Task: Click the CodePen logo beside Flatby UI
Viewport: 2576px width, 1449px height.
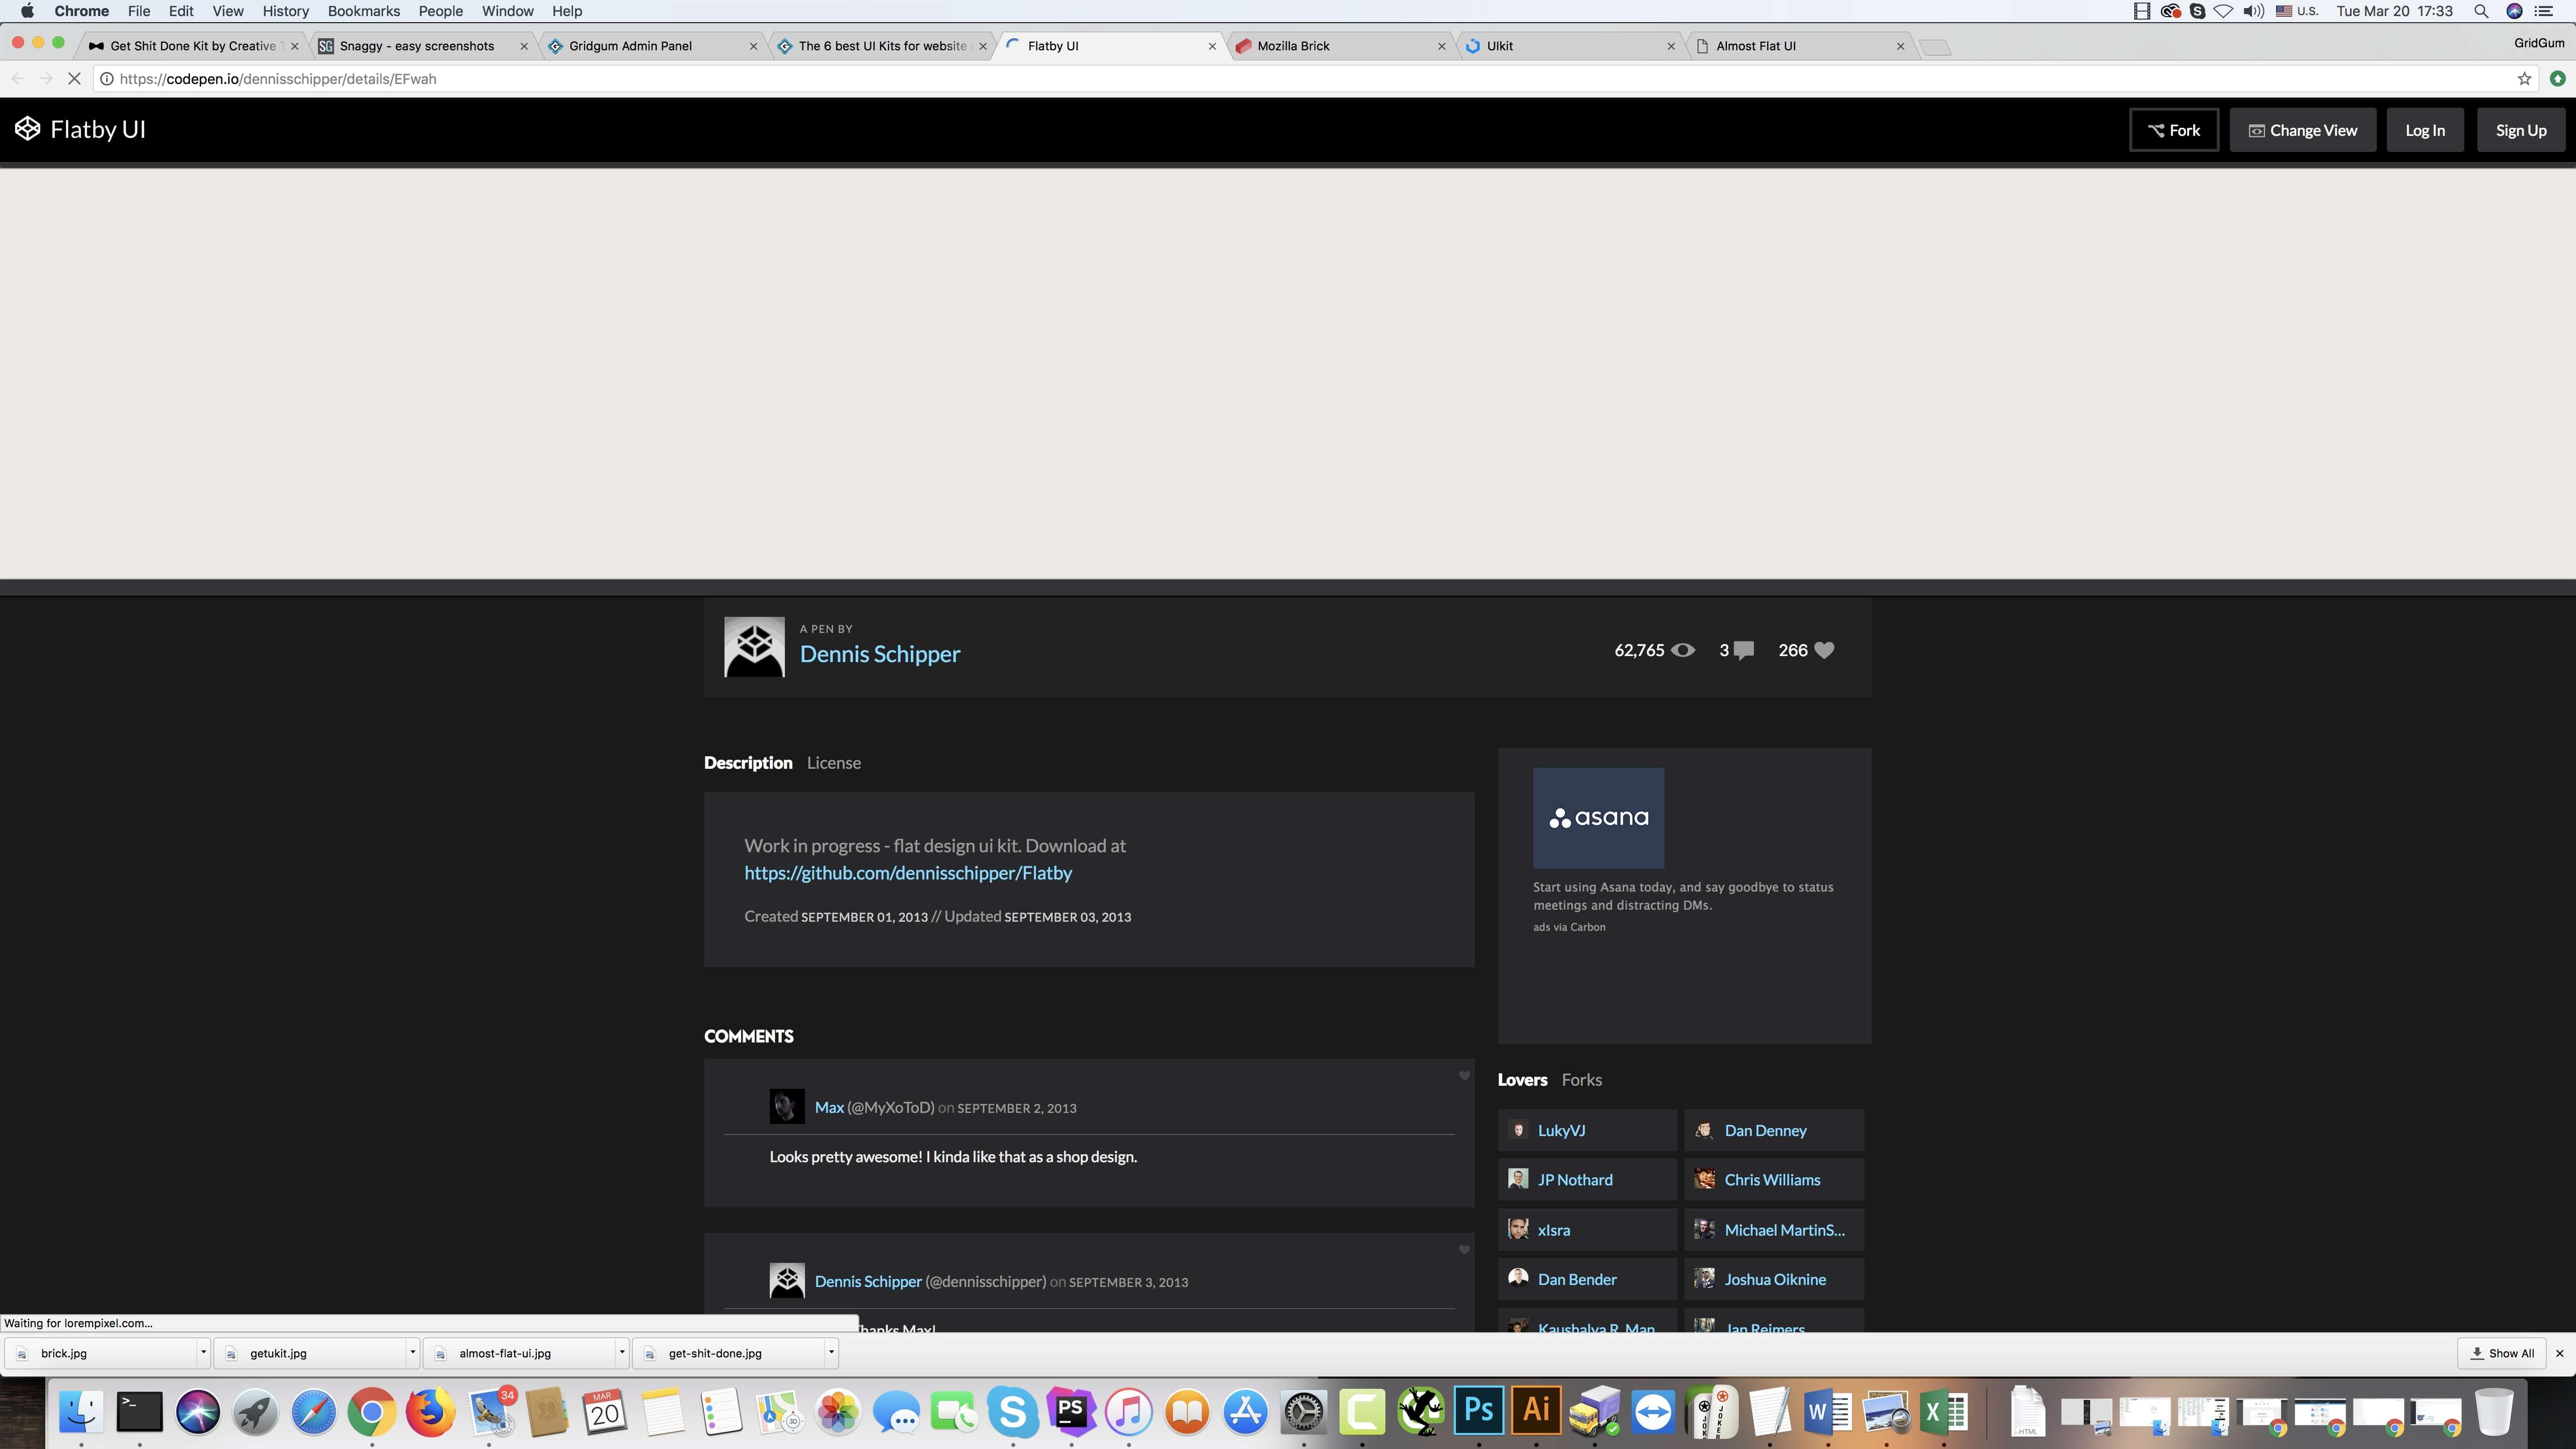Action: point(27,129)
